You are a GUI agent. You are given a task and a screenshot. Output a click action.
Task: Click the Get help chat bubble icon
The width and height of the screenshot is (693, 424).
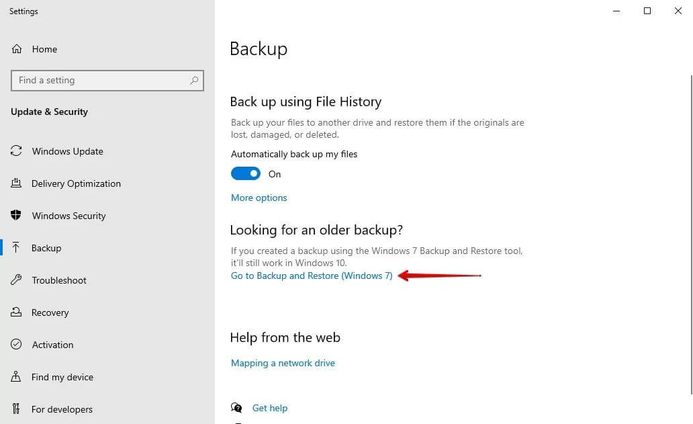(x=236, y=408)
